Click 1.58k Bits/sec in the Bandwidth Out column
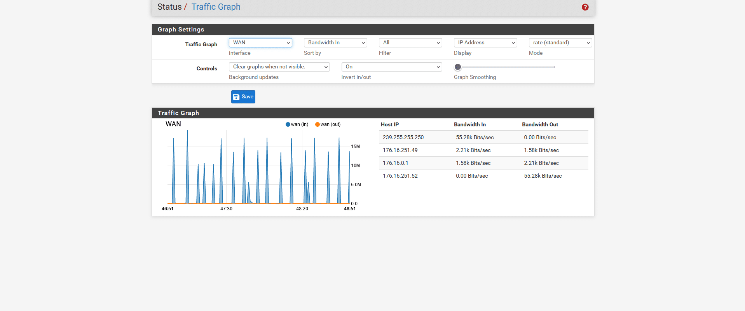745x311 pixels. 541,150
